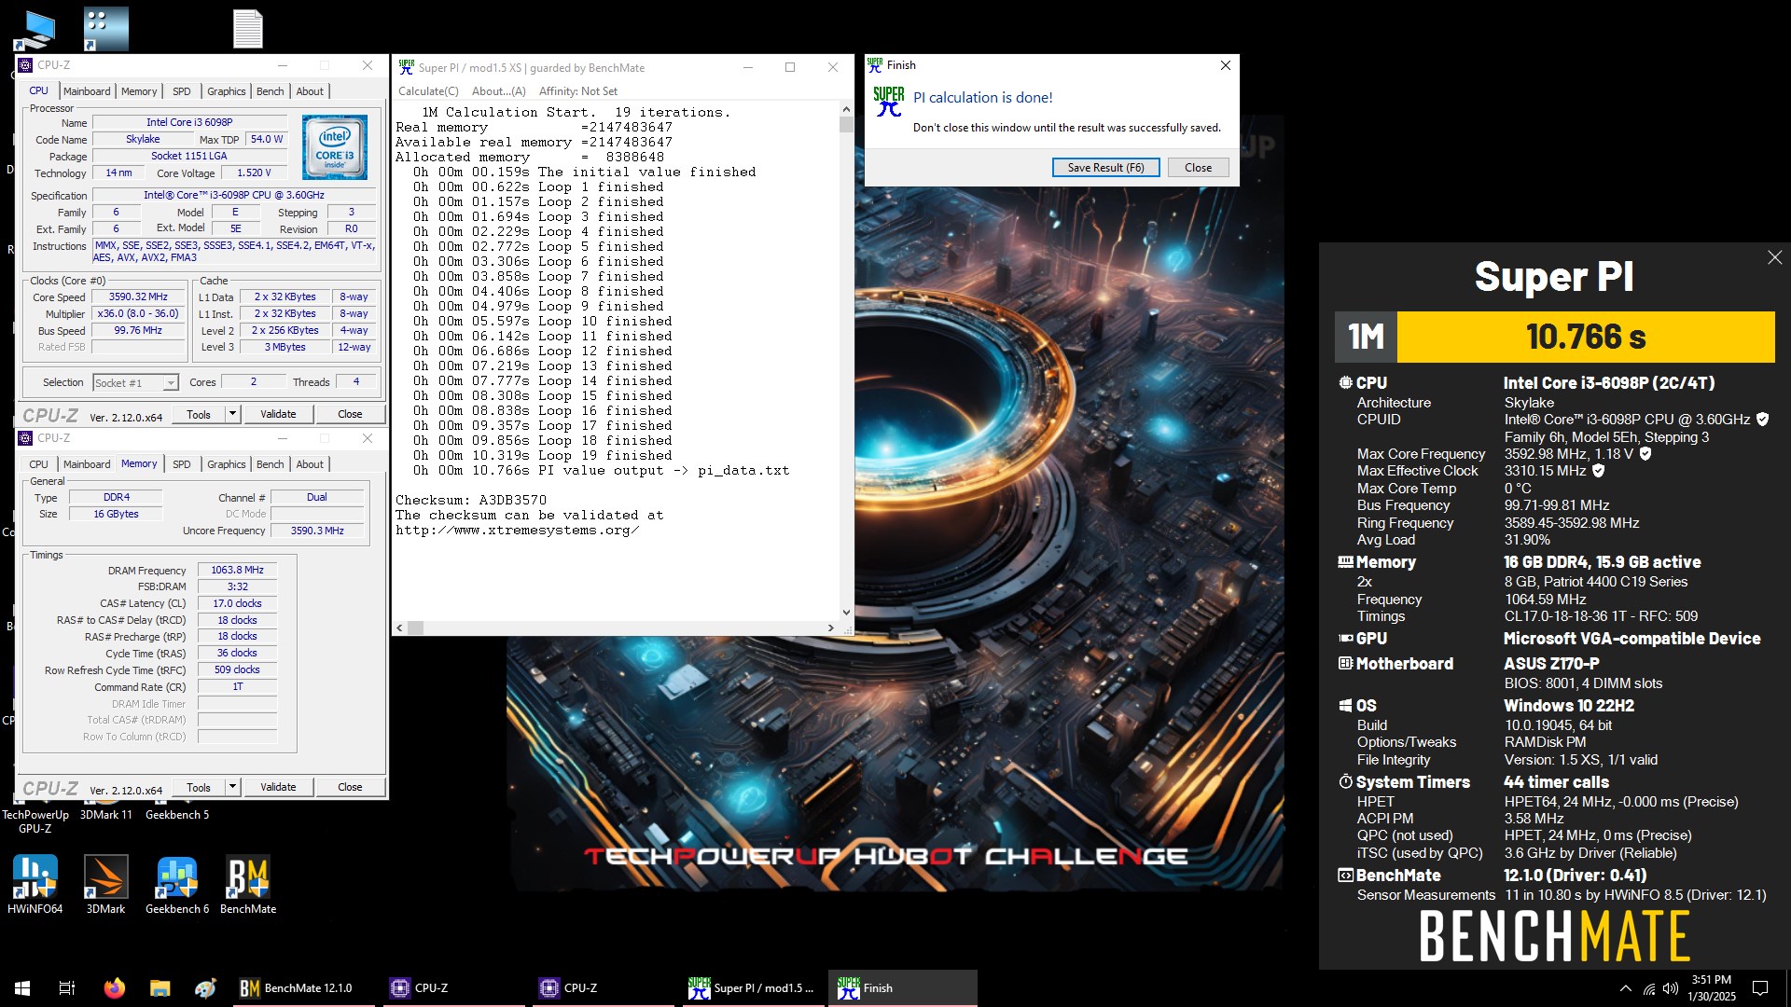
Task: Show hidden system tray icons
Action: click(1625, 988)
